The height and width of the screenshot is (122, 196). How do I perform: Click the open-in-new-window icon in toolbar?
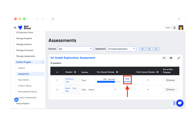(x=156, y=49)
